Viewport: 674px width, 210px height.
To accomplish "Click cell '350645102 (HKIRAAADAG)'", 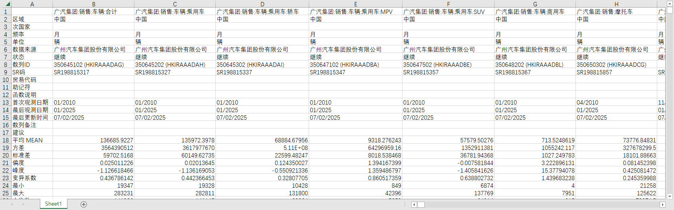I will pyautogui.click(x=93, y=64).
